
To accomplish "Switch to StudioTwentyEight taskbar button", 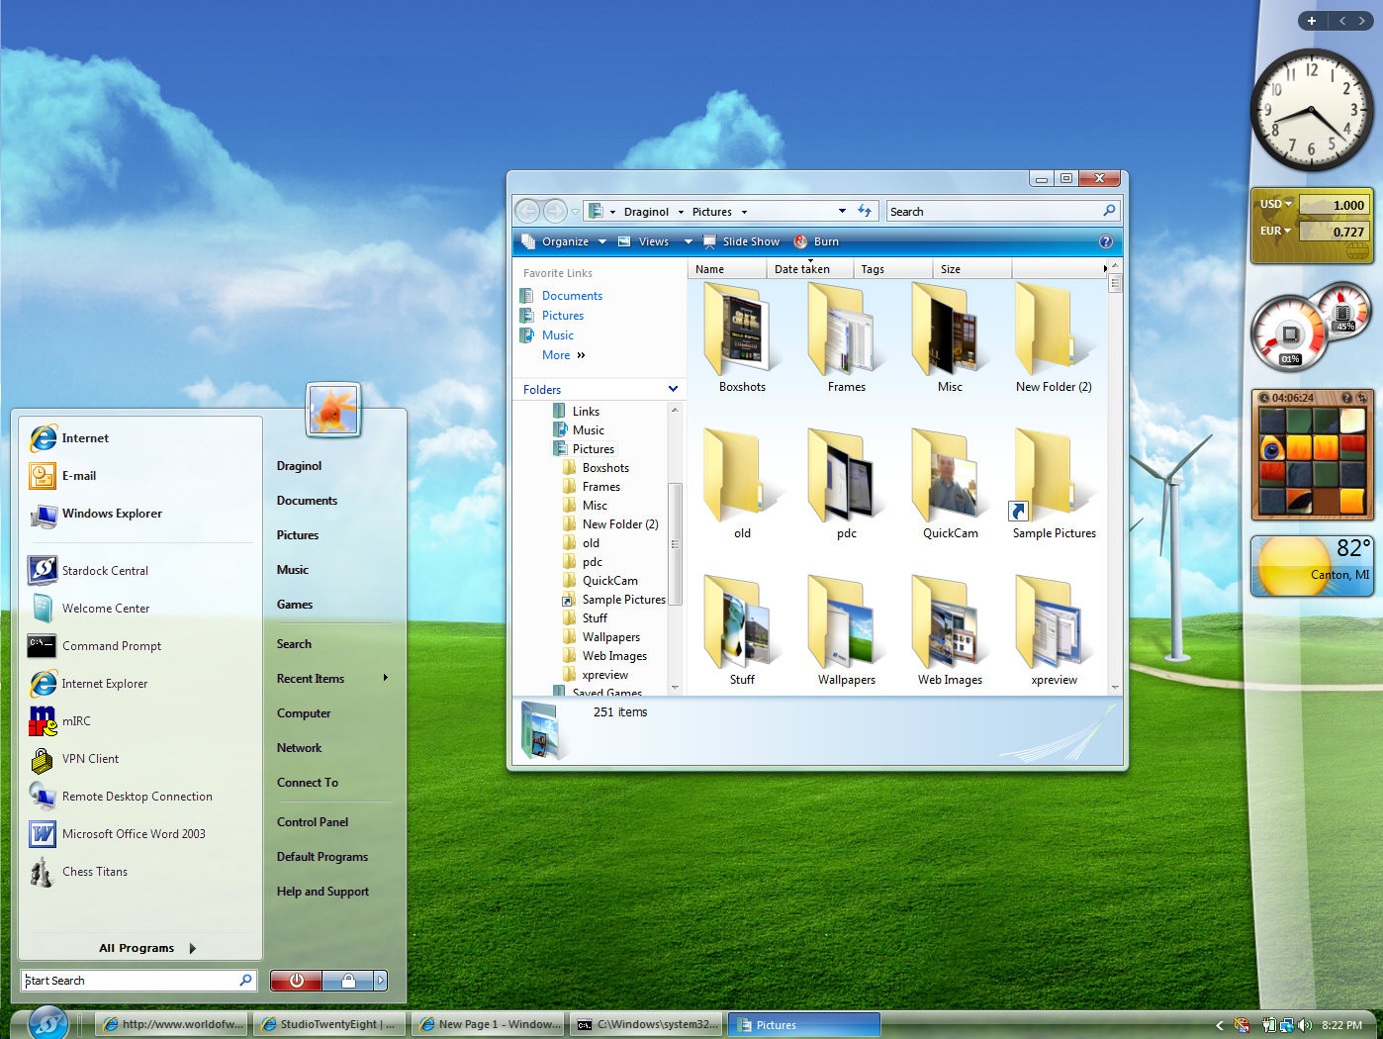I will click(329, 1024).
